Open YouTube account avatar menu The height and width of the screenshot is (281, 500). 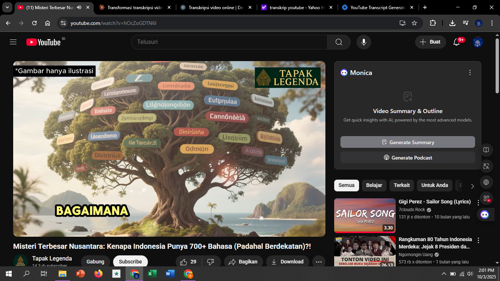pos(478,42)
